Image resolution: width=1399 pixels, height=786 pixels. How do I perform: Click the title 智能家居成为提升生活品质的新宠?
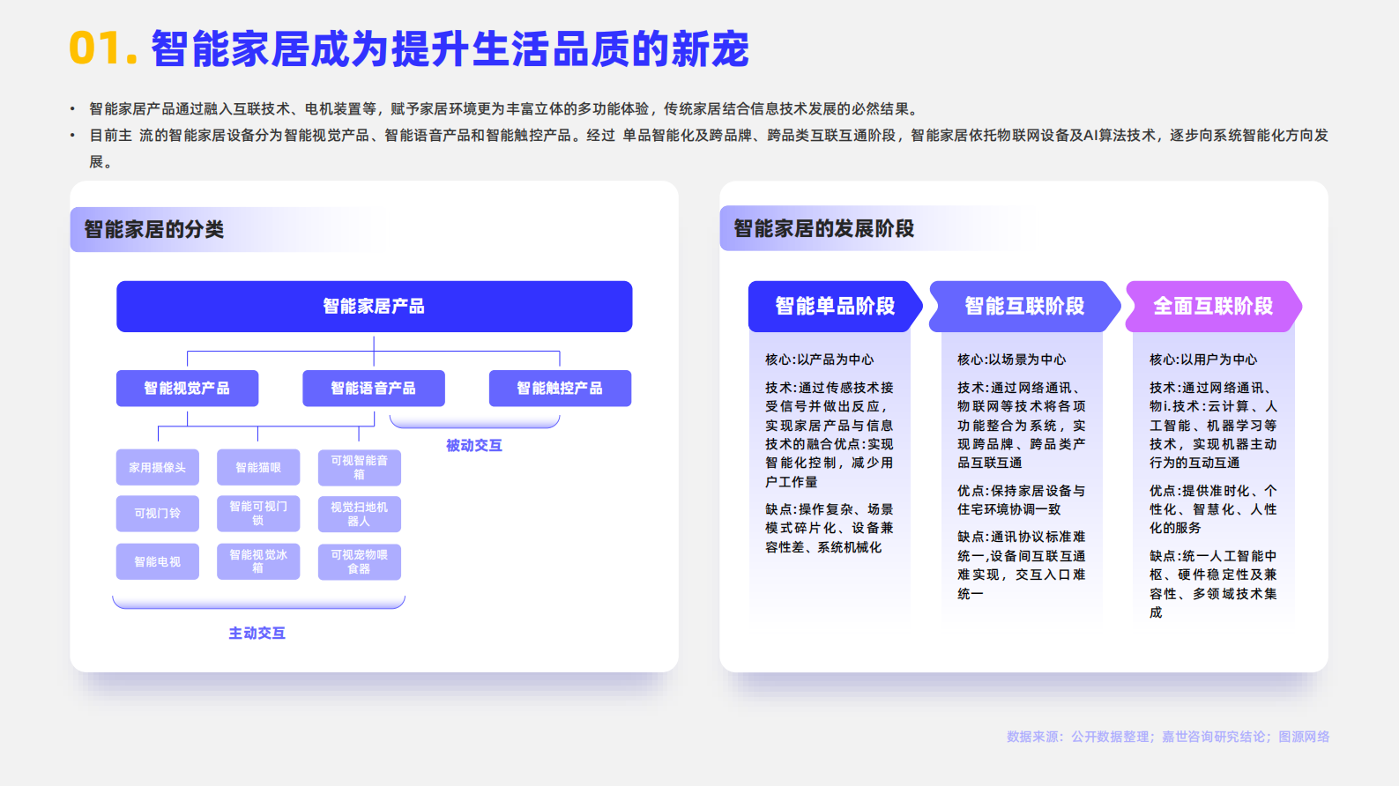450,49
